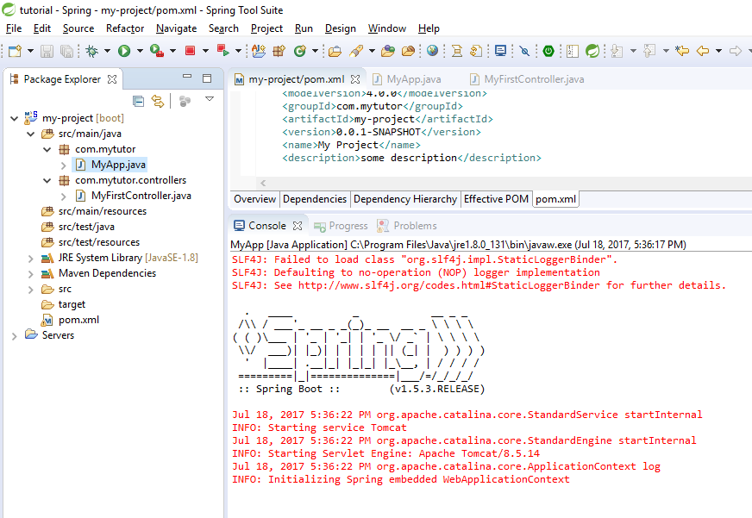
Task: Expand the MyApp.java tree node
Action: click(x=63, y=165)
